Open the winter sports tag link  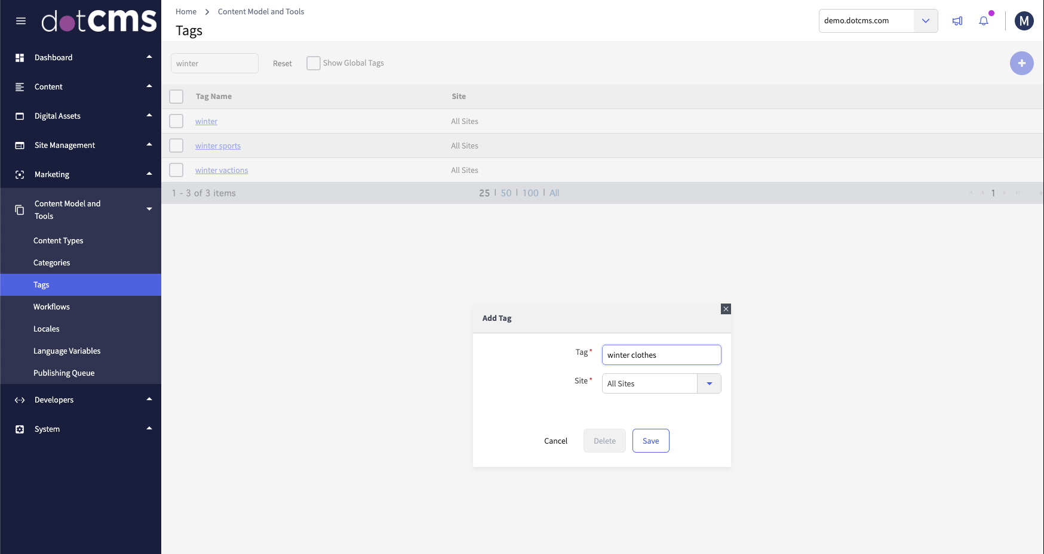click(217, 146)
